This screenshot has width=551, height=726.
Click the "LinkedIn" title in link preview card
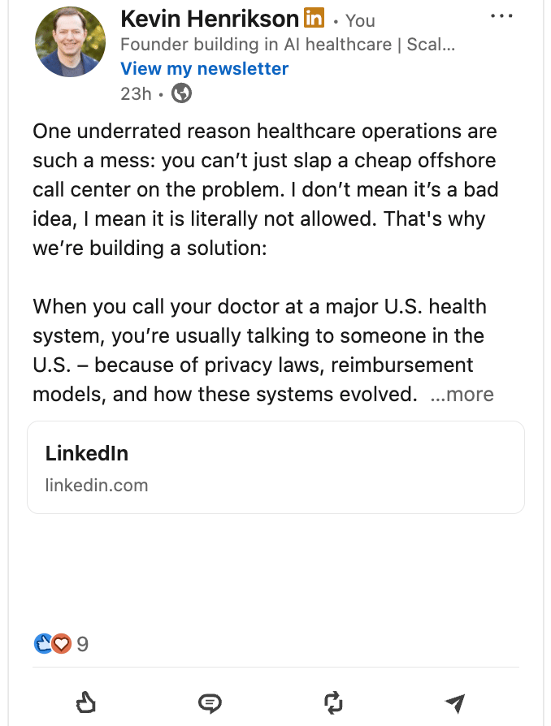(x=87, y=453)
